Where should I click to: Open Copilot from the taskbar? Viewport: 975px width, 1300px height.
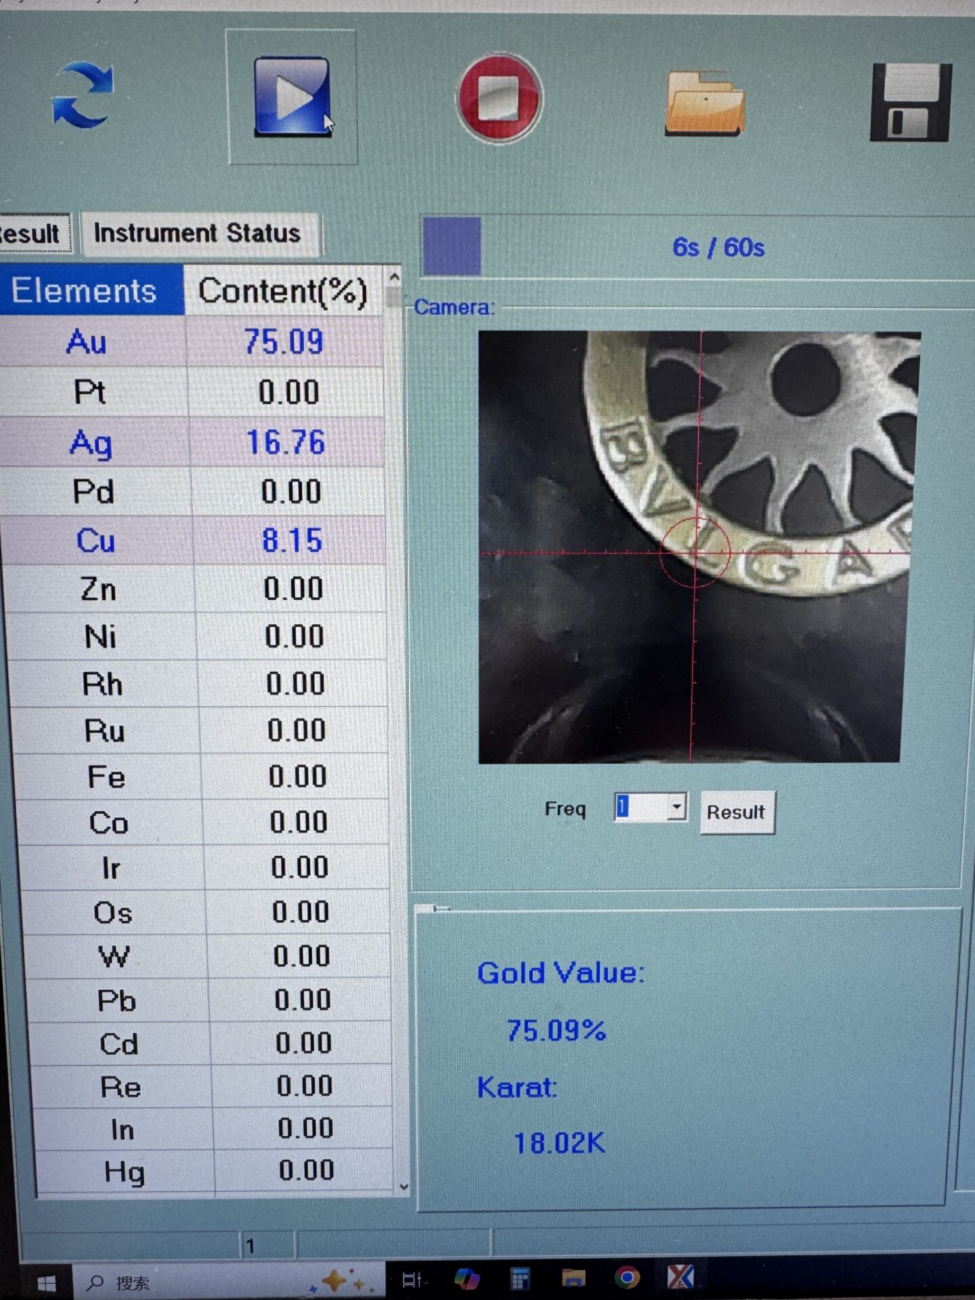467,1278
